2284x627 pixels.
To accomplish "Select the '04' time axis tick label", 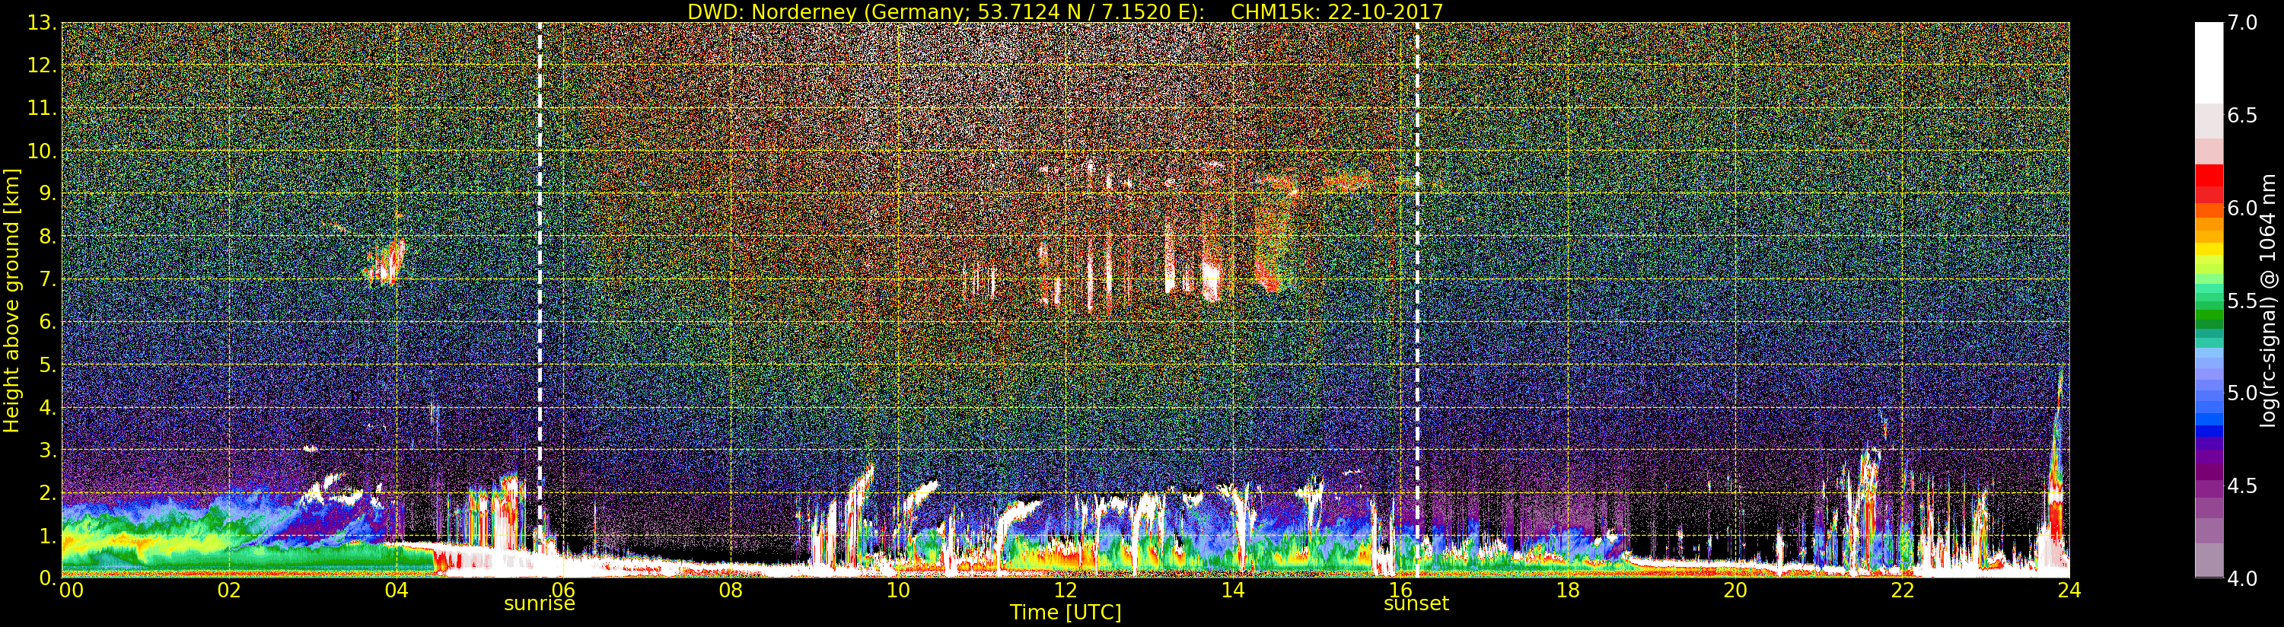I will click(x=397, y=590).
